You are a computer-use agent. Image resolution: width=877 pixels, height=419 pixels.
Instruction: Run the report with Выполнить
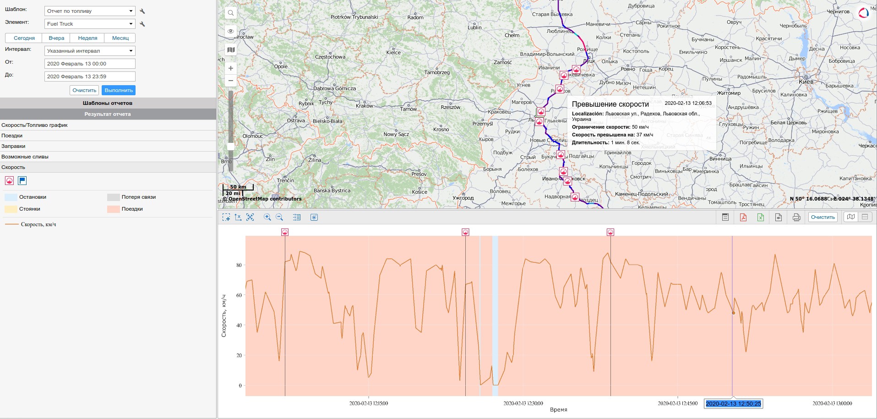[119, 90]
